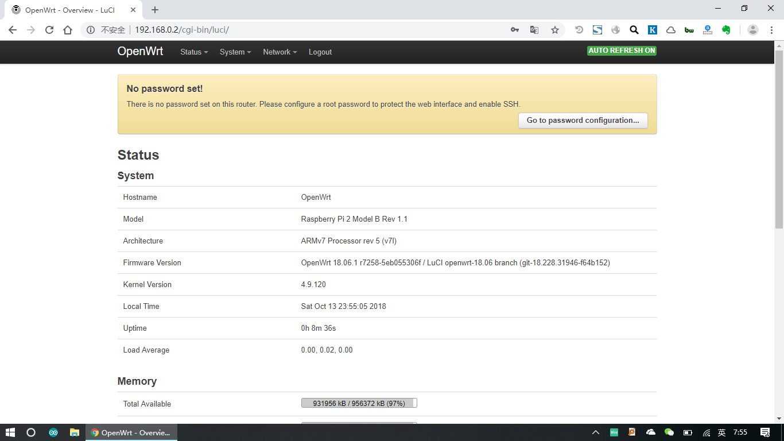
Task: Click the translate page icon
Action: [x=534, y=30]
